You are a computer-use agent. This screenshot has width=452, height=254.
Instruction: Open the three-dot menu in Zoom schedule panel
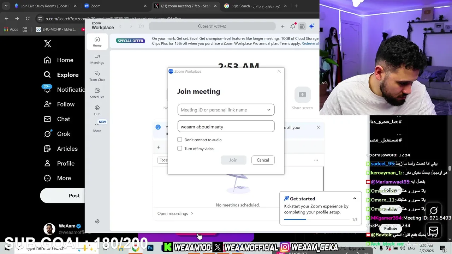[x=316, y=160]
